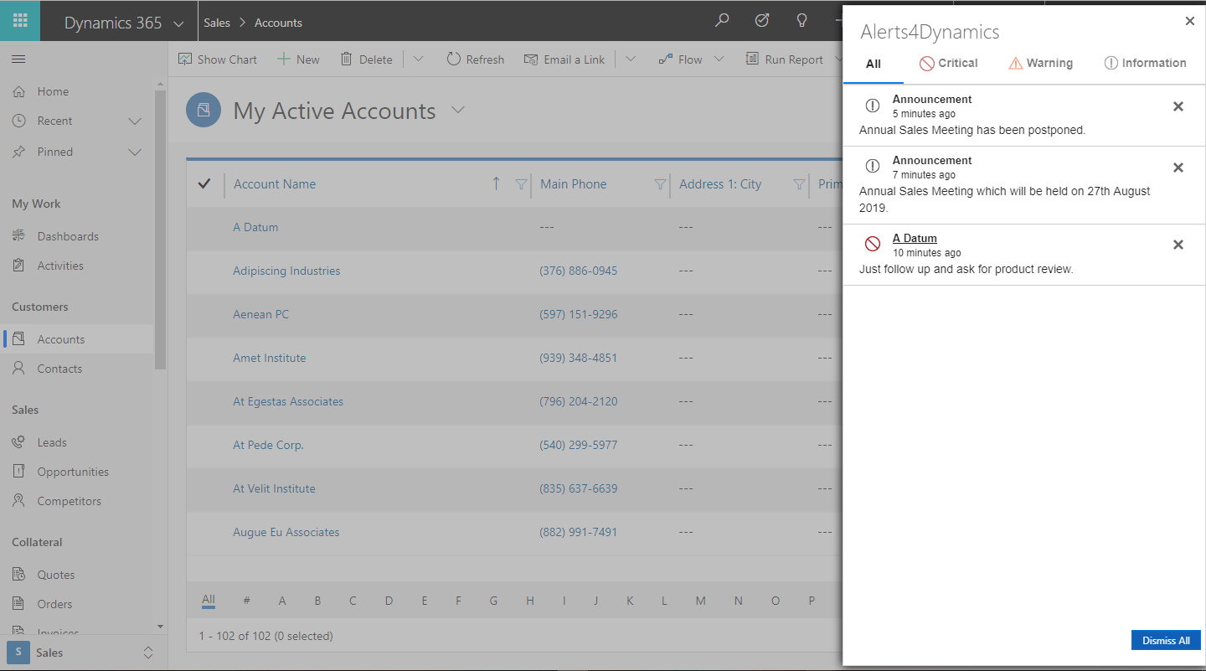
Task: Open the Address 1: City column filter
Action: pyautogui.click(x=799, y=184)
